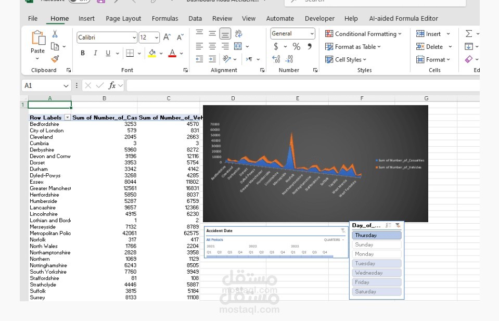The height and width of the screenshot is (321, 499).
Task: Click Merge and Center icon
Action: click(x=238, y=46)
